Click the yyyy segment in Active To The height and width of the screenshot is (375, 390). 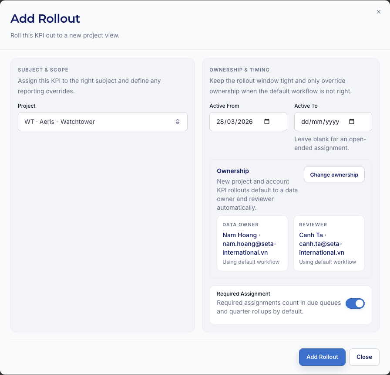pyautogui.click(x=332, y=122)
